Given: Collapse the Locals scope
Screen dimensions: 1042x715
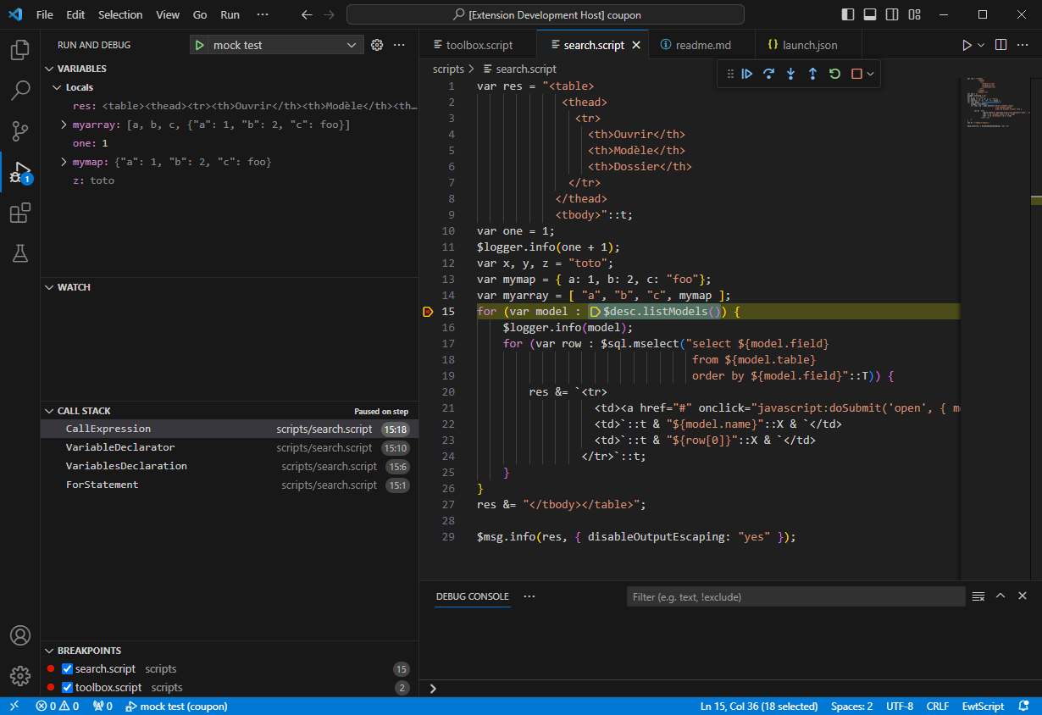Looking at the screenshot, I should click(x=57, y=87).
